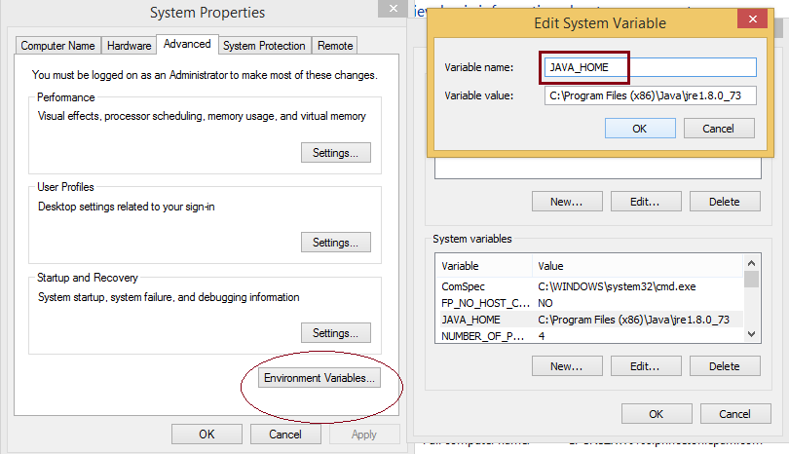
Task: Click Delete under user variables list
Action: tap(725, 202)
